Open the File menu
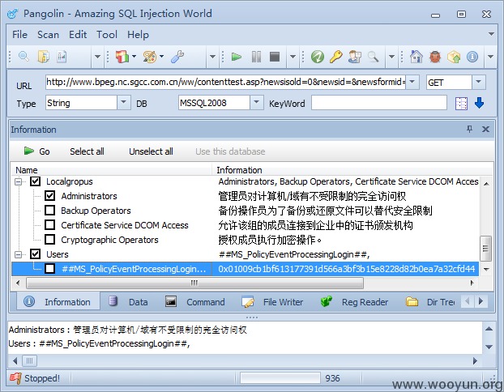This screenshot has height=392, width=504. (19, 34)
